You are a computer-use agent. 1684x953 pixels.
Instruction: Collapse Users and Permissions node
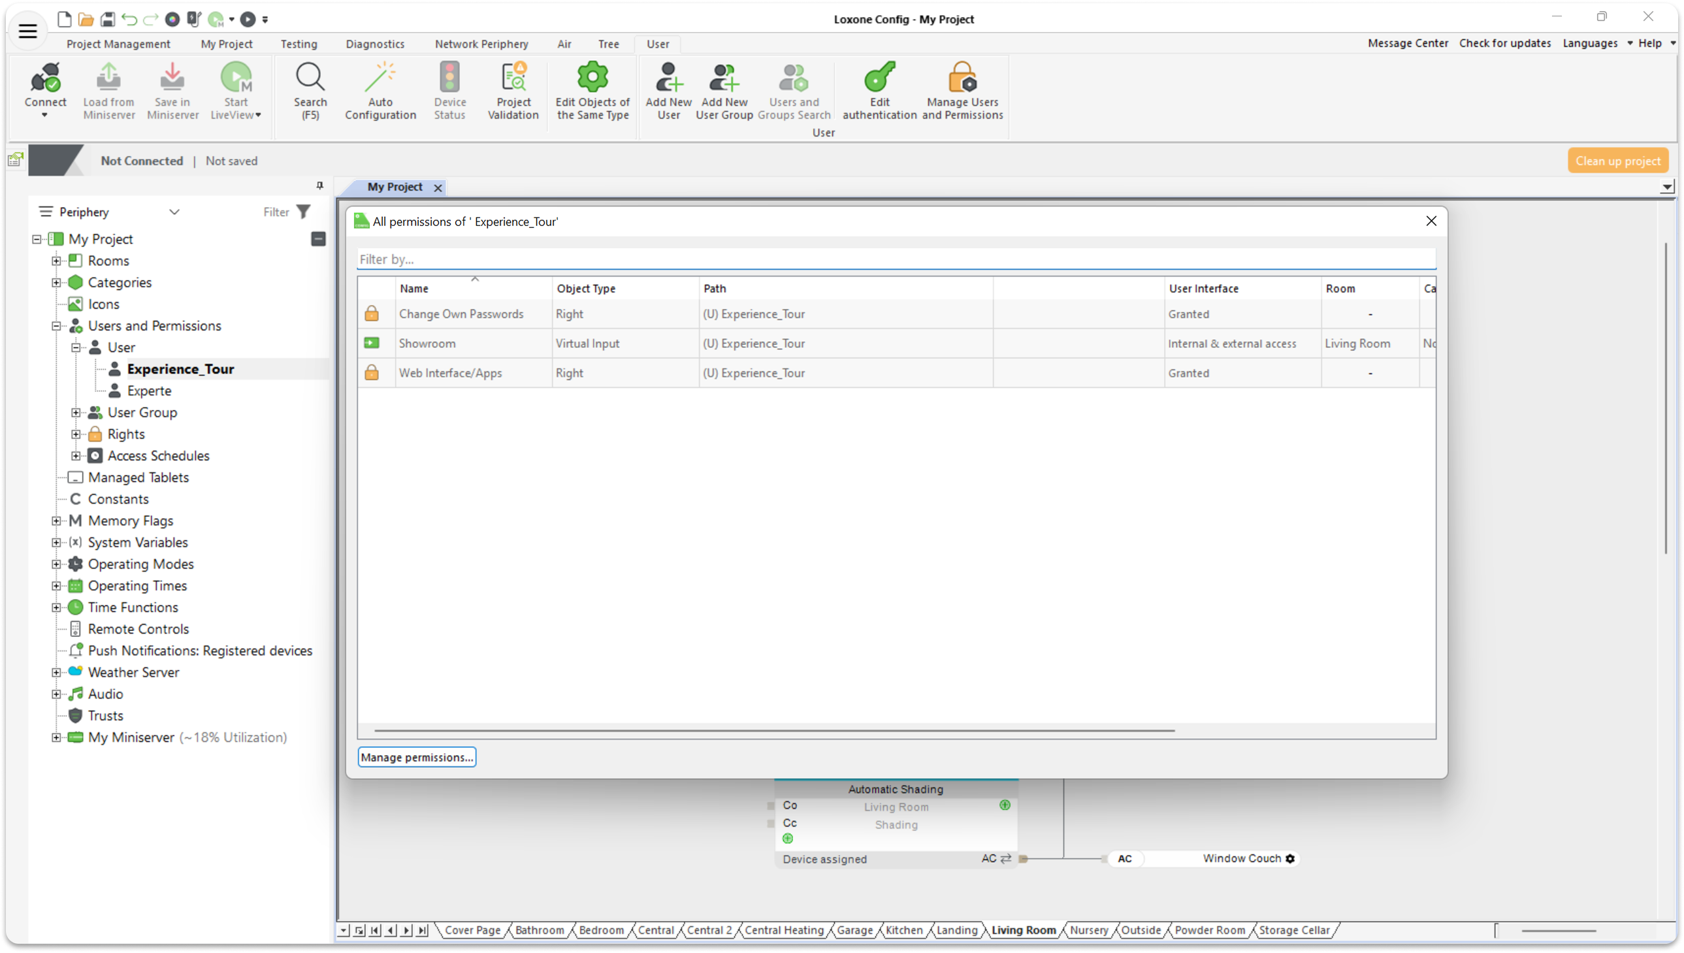pyautogui.click(x=56, y=326)
